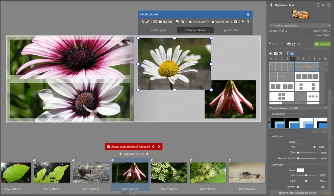This screenshot has width=334, height=196.
Task: Click the share/export icon
Action: [x=294, y=44]
